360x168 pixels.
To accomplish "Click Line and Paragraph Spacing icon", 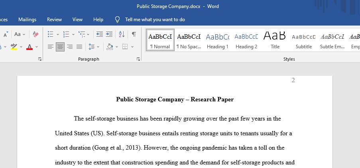I will tap(92, 47).
